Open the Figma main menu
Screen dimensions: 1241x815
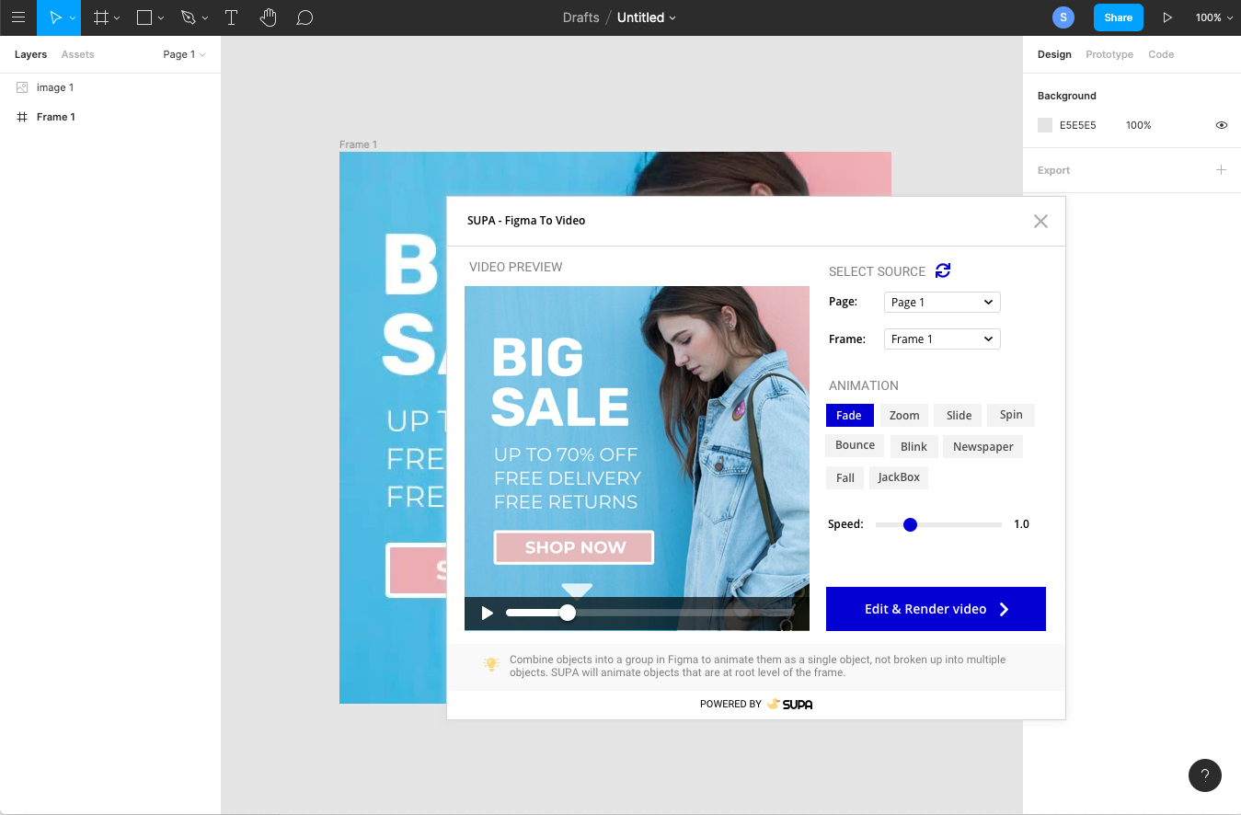point(18,17)
